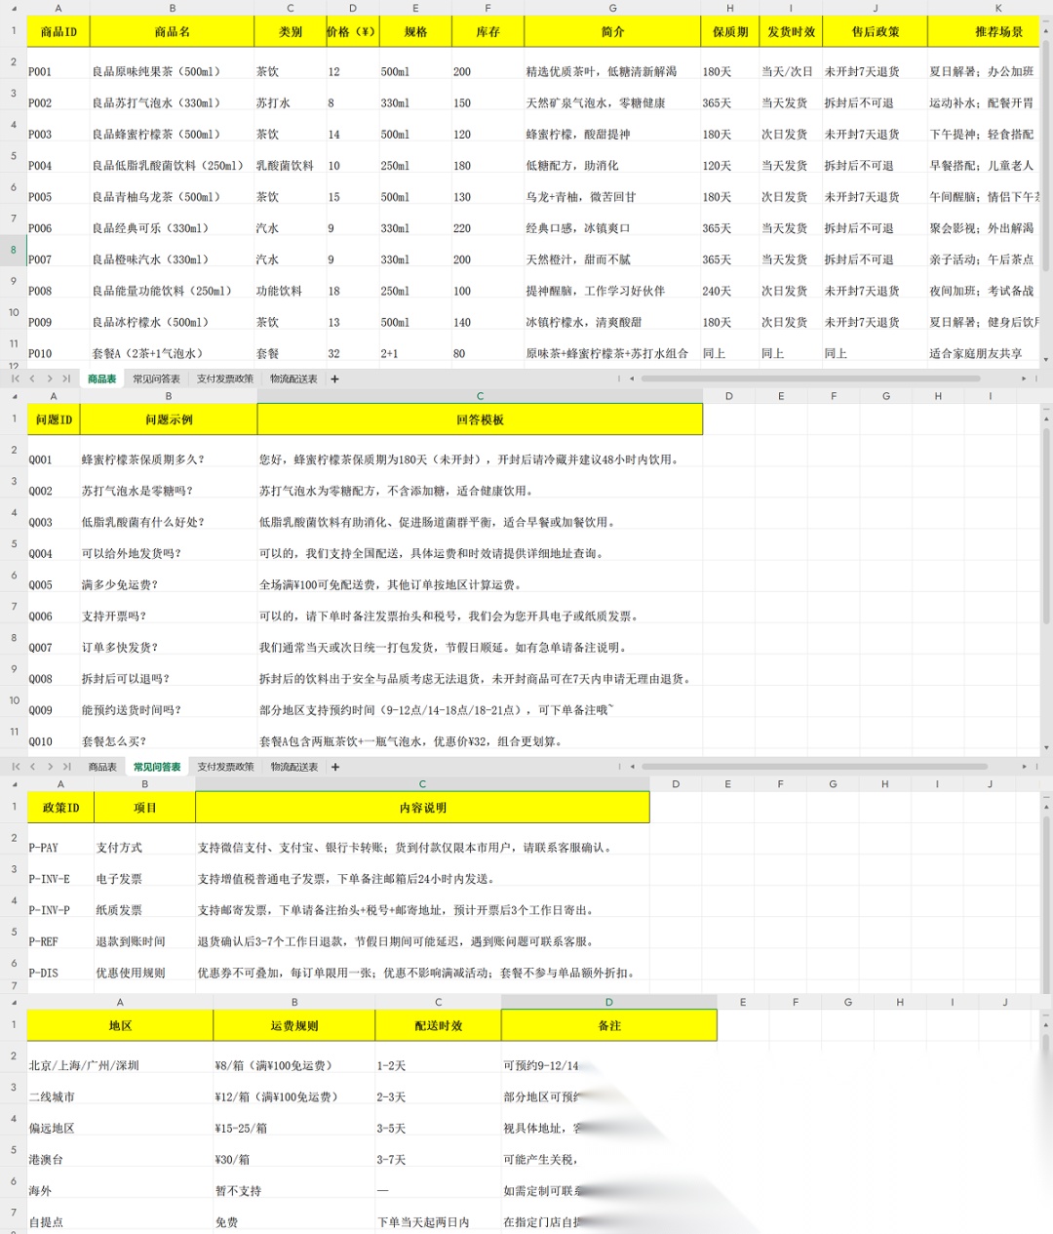Click the 内容说明 header cell
The height and width of the screenshot is (1234, 1053).
tap(422, 808)
